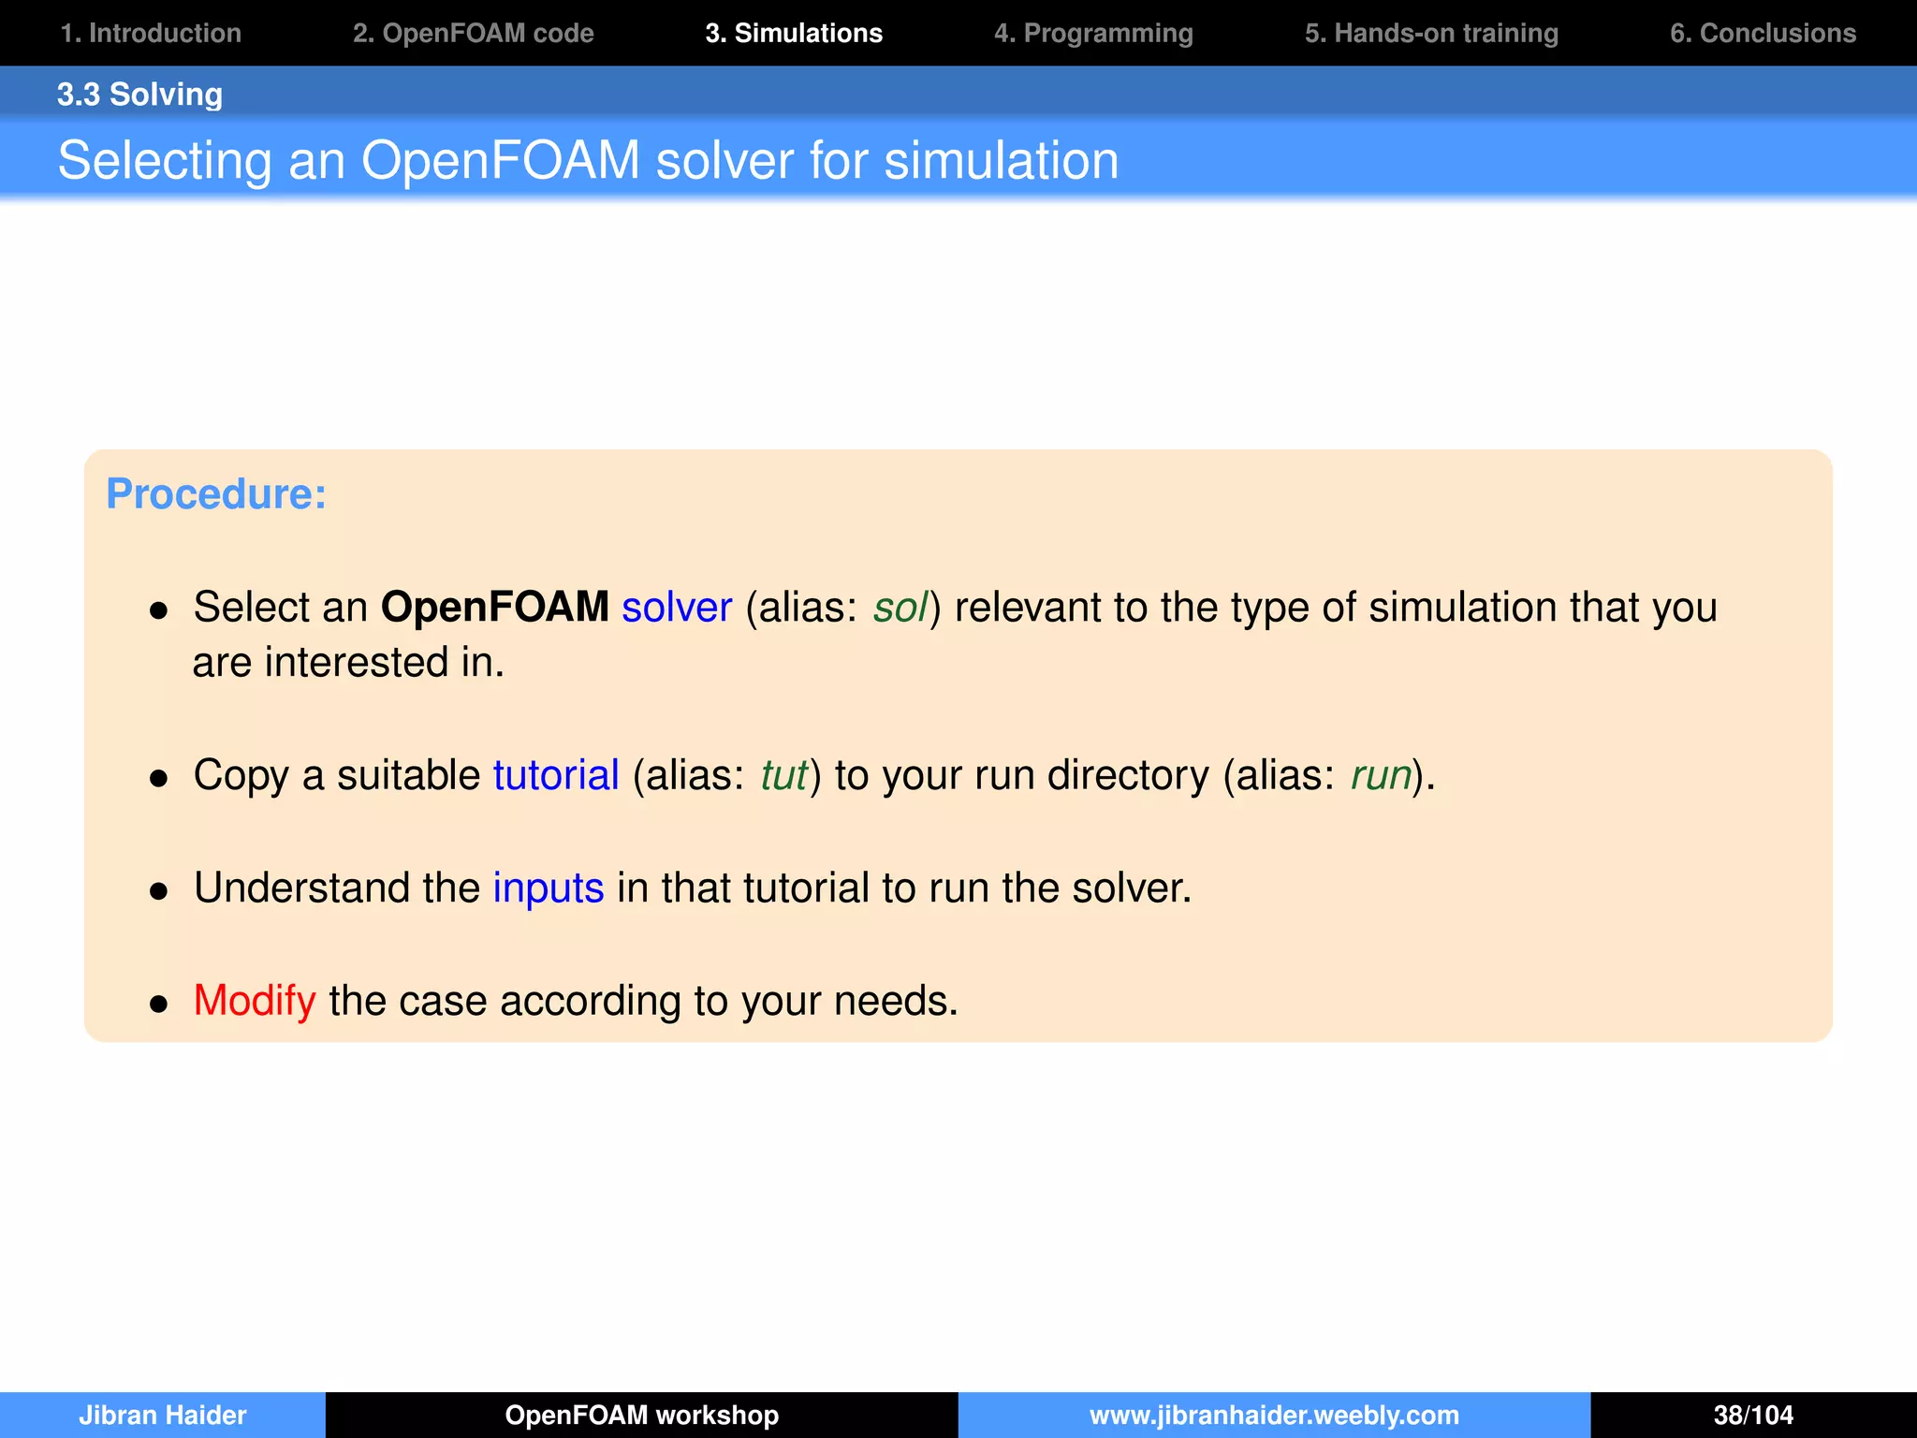This screenshot has width=1917, height=1438.
Task: Click the blue word 'inputs'
Action: 549,888
